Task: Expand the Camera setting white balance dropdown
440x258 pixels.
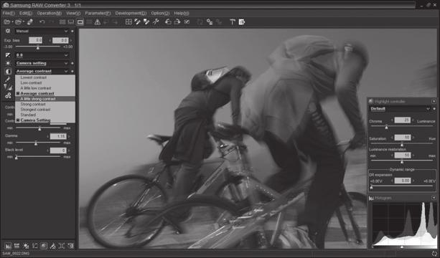Action: coord(42,63)
